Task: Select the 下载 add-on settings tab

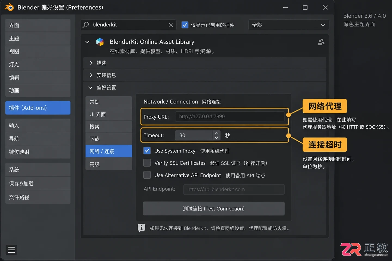Action: pos(109,139)
